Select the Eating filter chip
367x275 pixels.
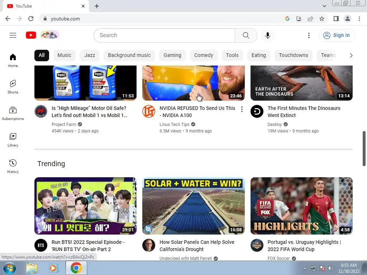pos(259,56)
